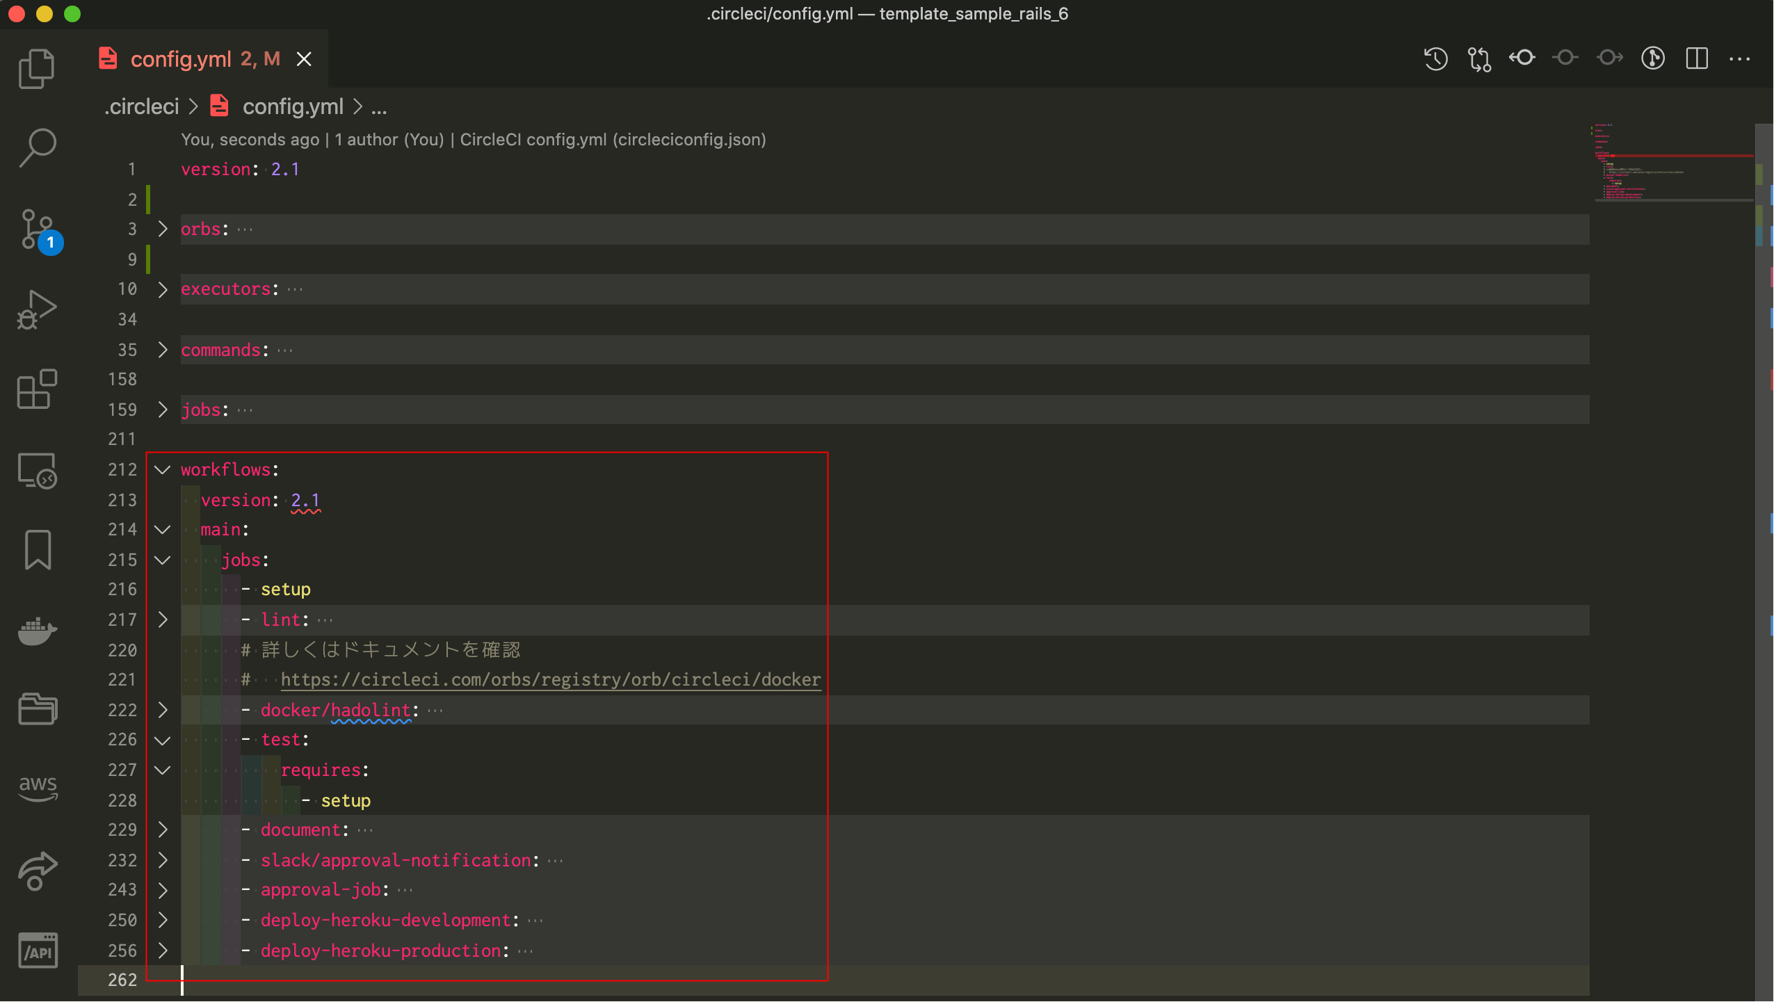Expand the folded orbs section
The height and width of the screenshot is (1002, 1774).
click(x=163, y=229)
